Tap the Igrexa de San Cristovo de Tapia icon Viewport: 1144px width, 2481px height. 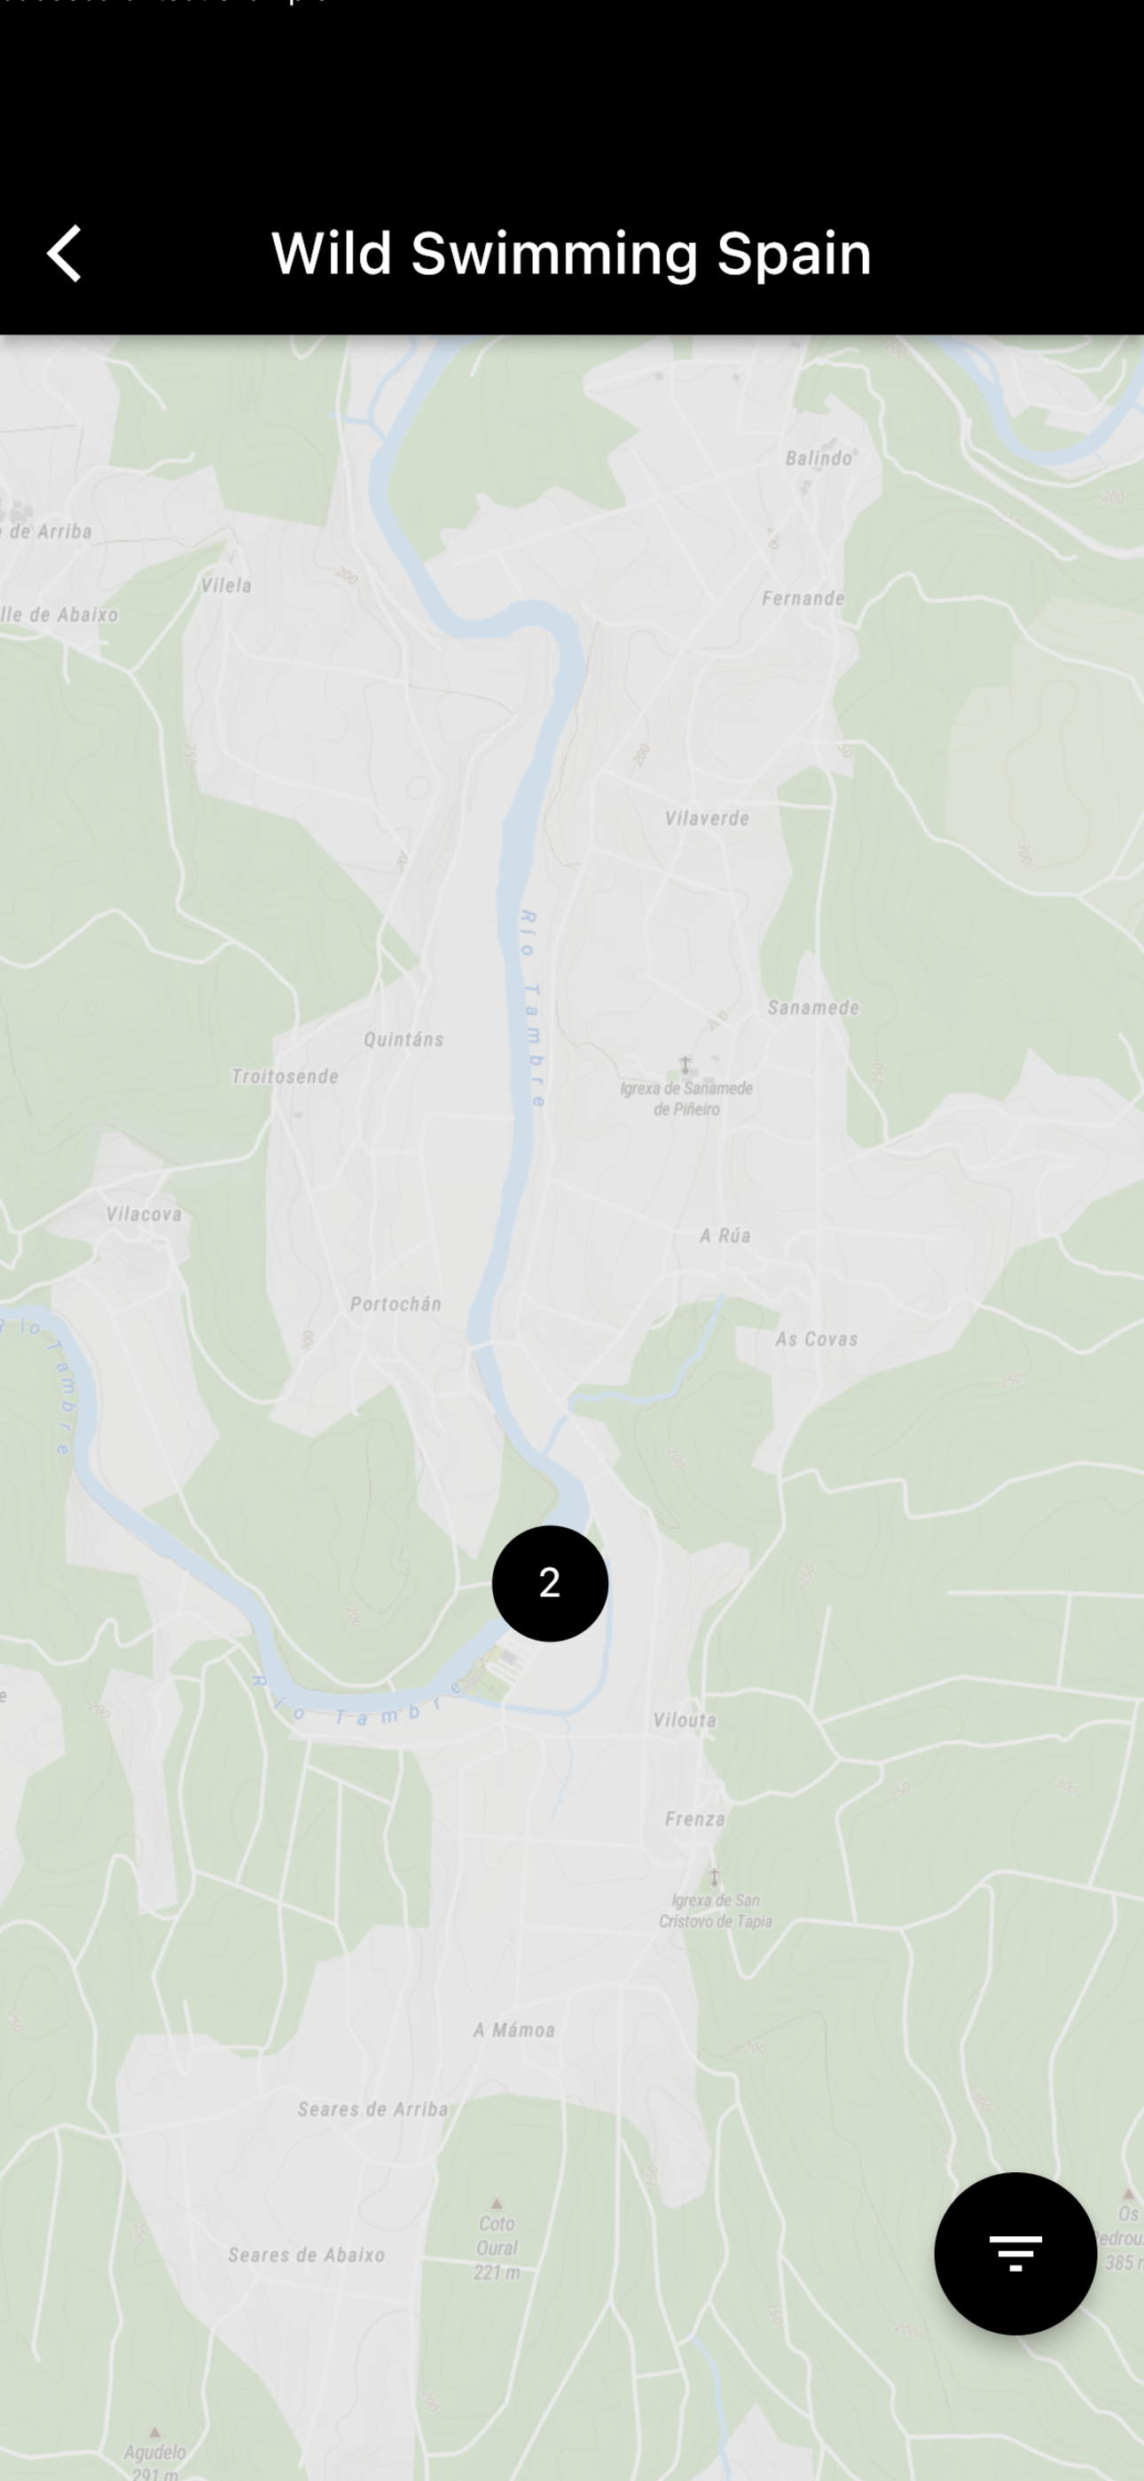tap(714, 1876)
